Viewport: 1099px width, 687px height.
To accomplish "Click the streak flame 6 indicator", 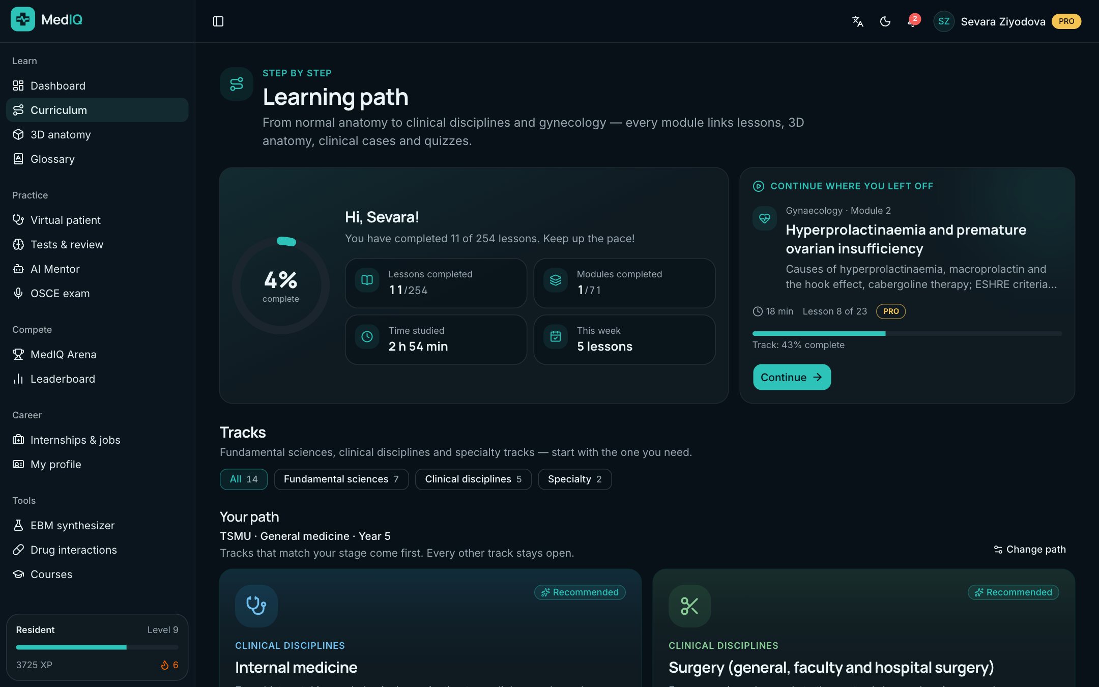I will coord(169,665).
